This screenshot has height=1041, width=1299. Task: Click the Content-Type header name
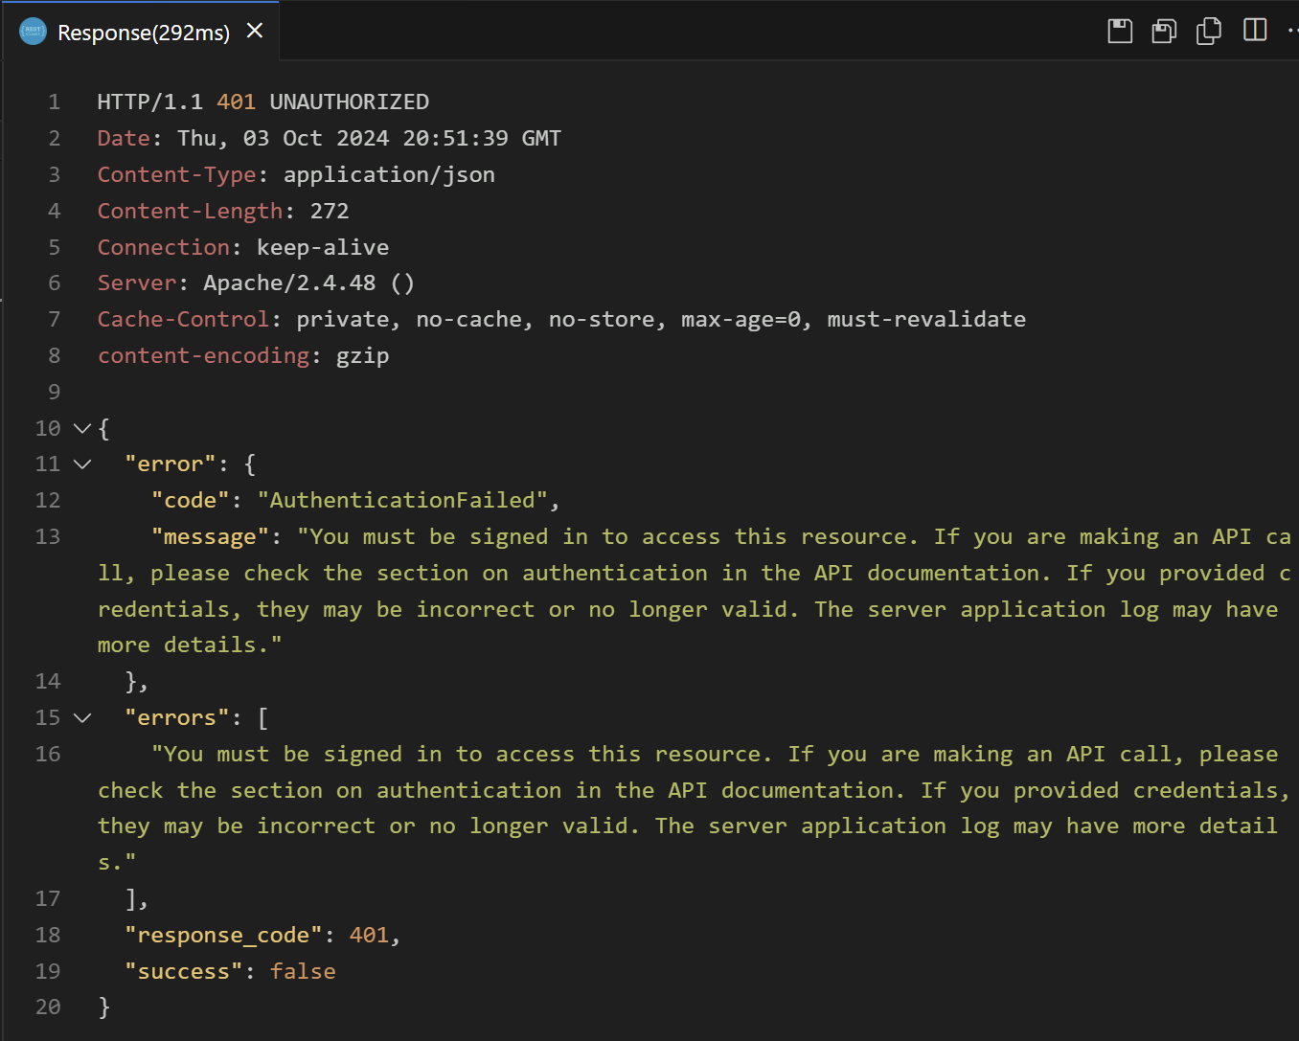[177, 174]
